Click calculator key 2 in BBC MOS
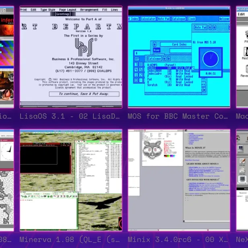Screen dimensions: 248x248 pyautogui.click(x=141, y=75)
